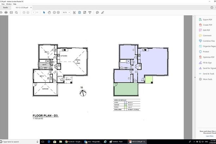Select the highlighter pen tool
Image resolution: width=216 pixels, height=144 pixels.
102,12
